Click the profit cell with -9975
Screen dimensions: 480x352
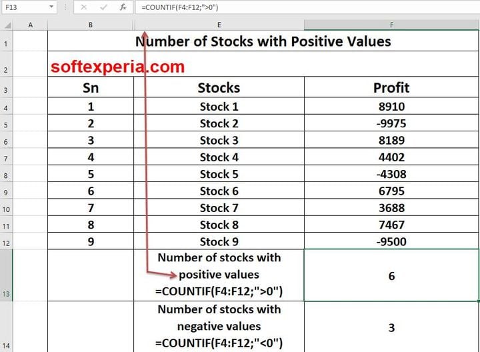(391, 123)
